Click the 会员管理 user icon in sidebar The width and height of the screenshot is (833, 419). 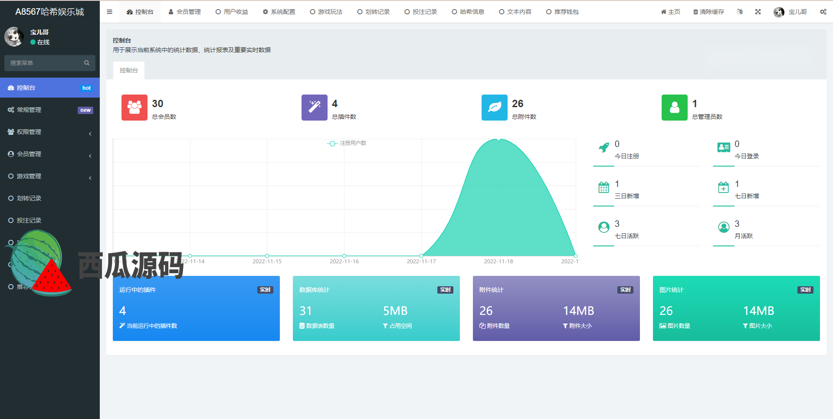point(11,154)
